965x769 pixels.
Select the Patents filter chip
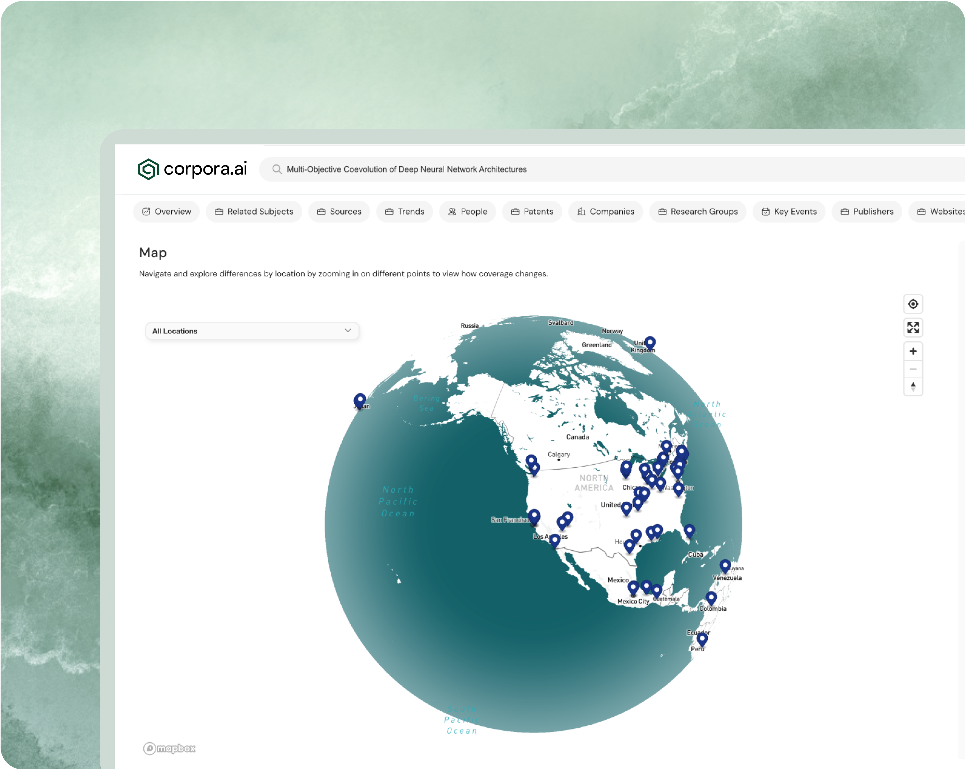coord(532,212)
